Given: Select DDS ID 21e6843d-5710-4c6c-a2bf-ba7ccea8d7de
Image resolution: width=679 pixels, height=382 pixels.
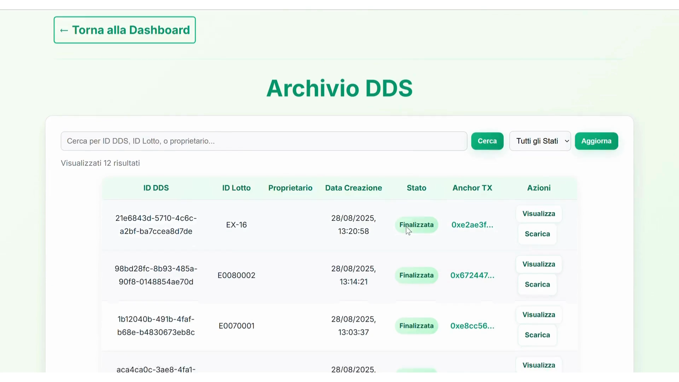Looking at the screenshot, I should 156,225.
